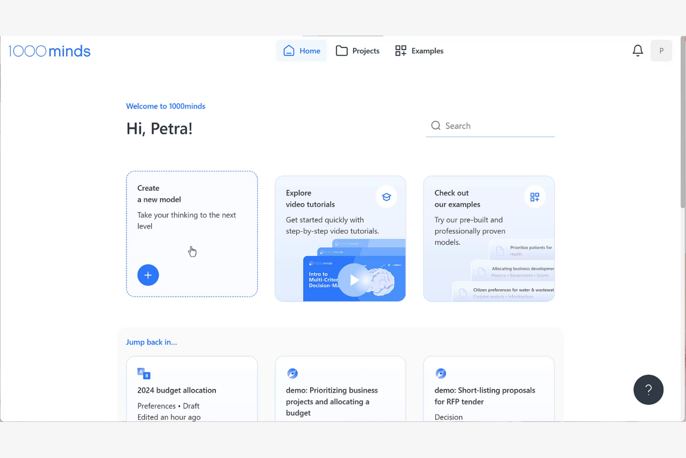Screen dimensions: 686x458
Task: Click the 1000minds logo
Action: tap(49, 51)
